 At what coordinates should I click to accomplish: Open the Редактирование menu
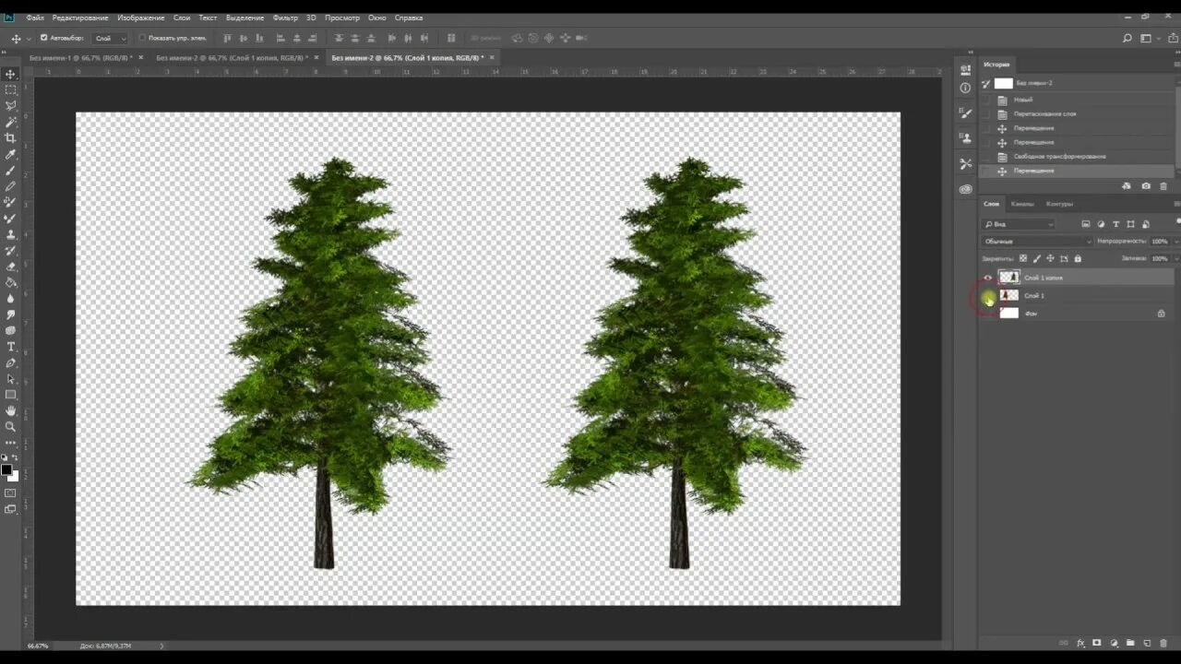coord(80,18)
